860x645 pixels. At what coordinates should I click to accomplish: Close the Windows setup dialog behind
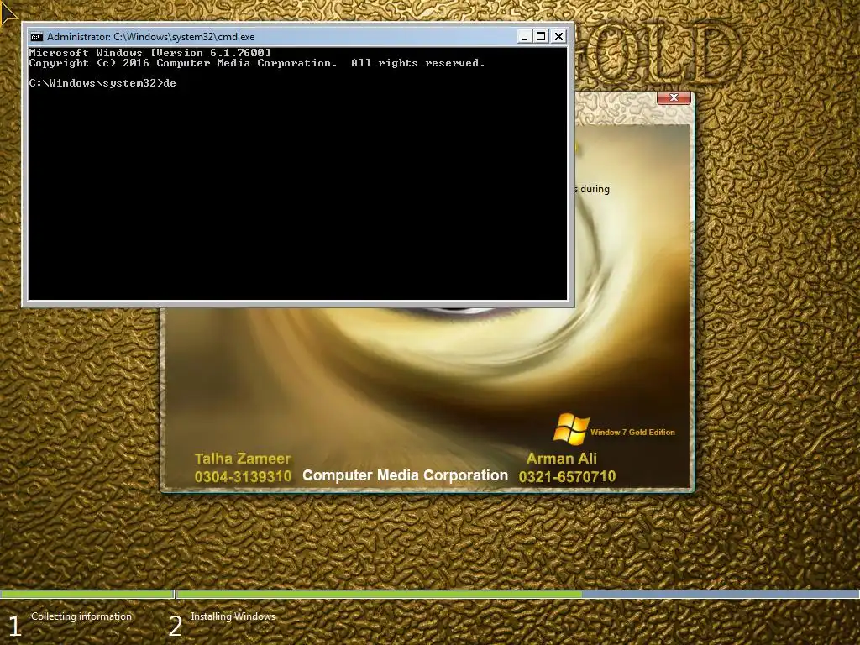(x=674, y=97)
